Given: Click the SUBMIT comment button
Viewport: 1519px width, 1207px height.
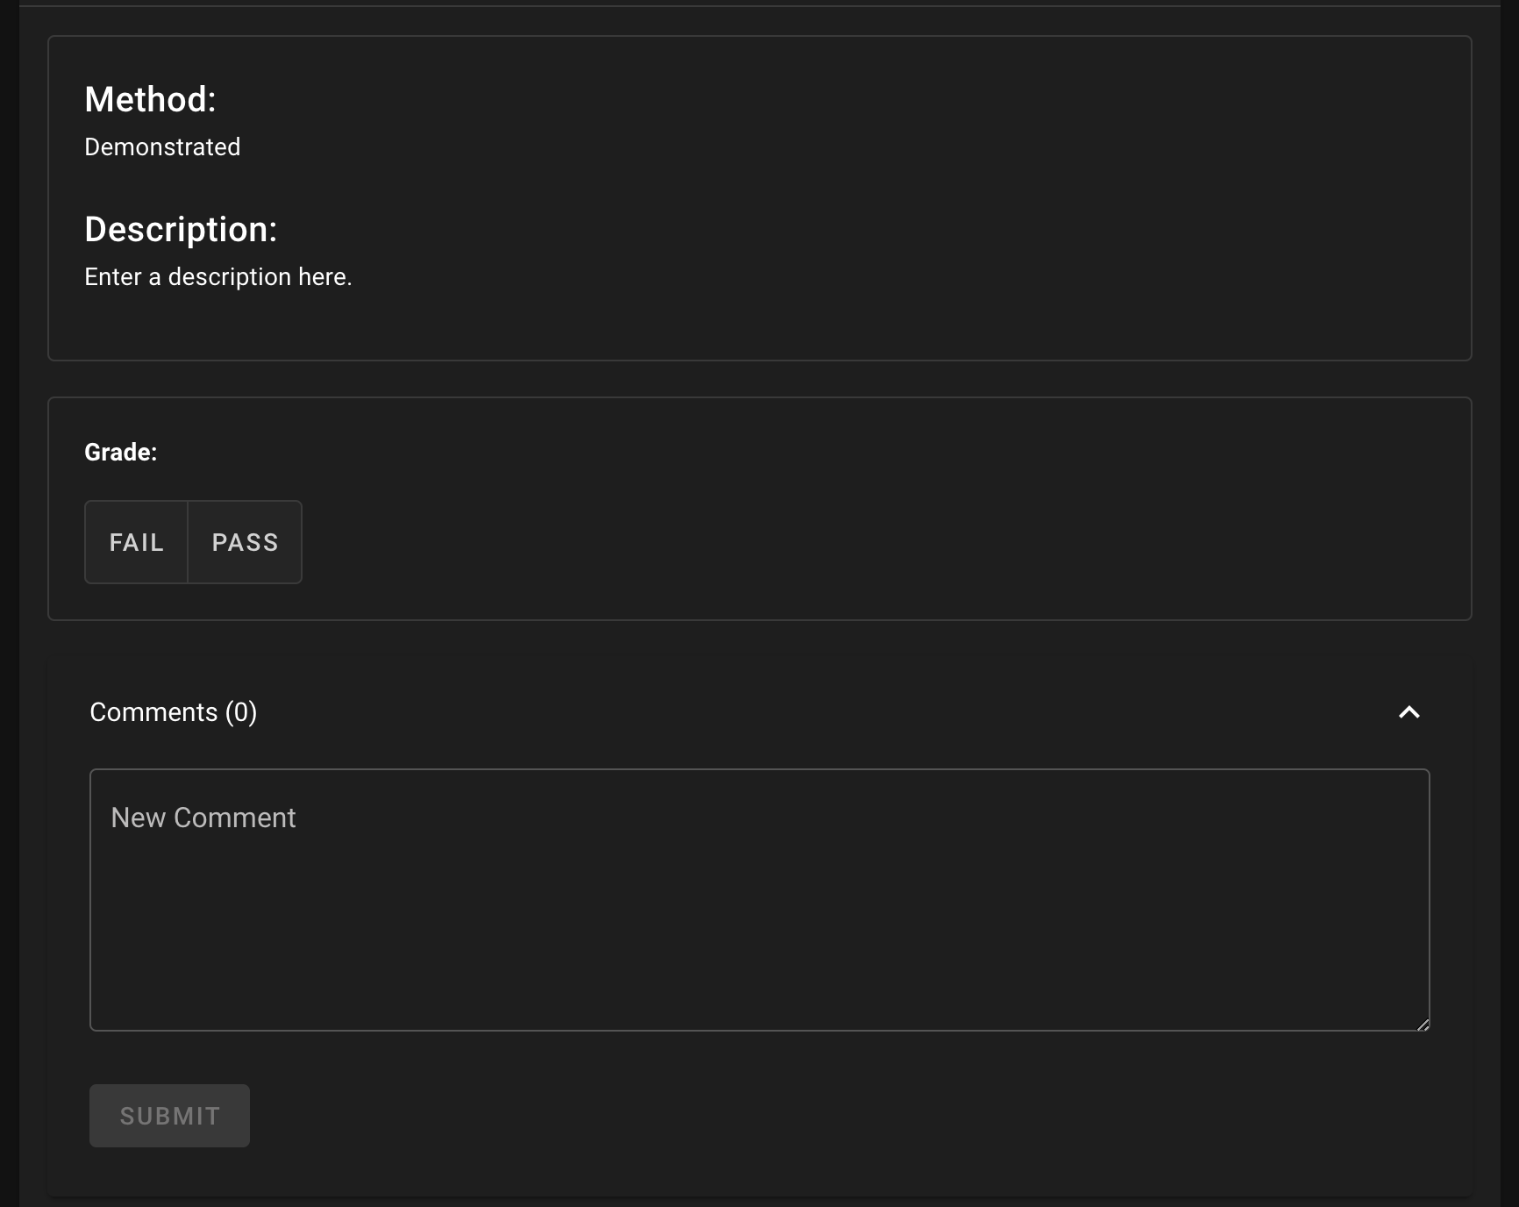Looking at the screenshot, I should tap(169, 1116).
